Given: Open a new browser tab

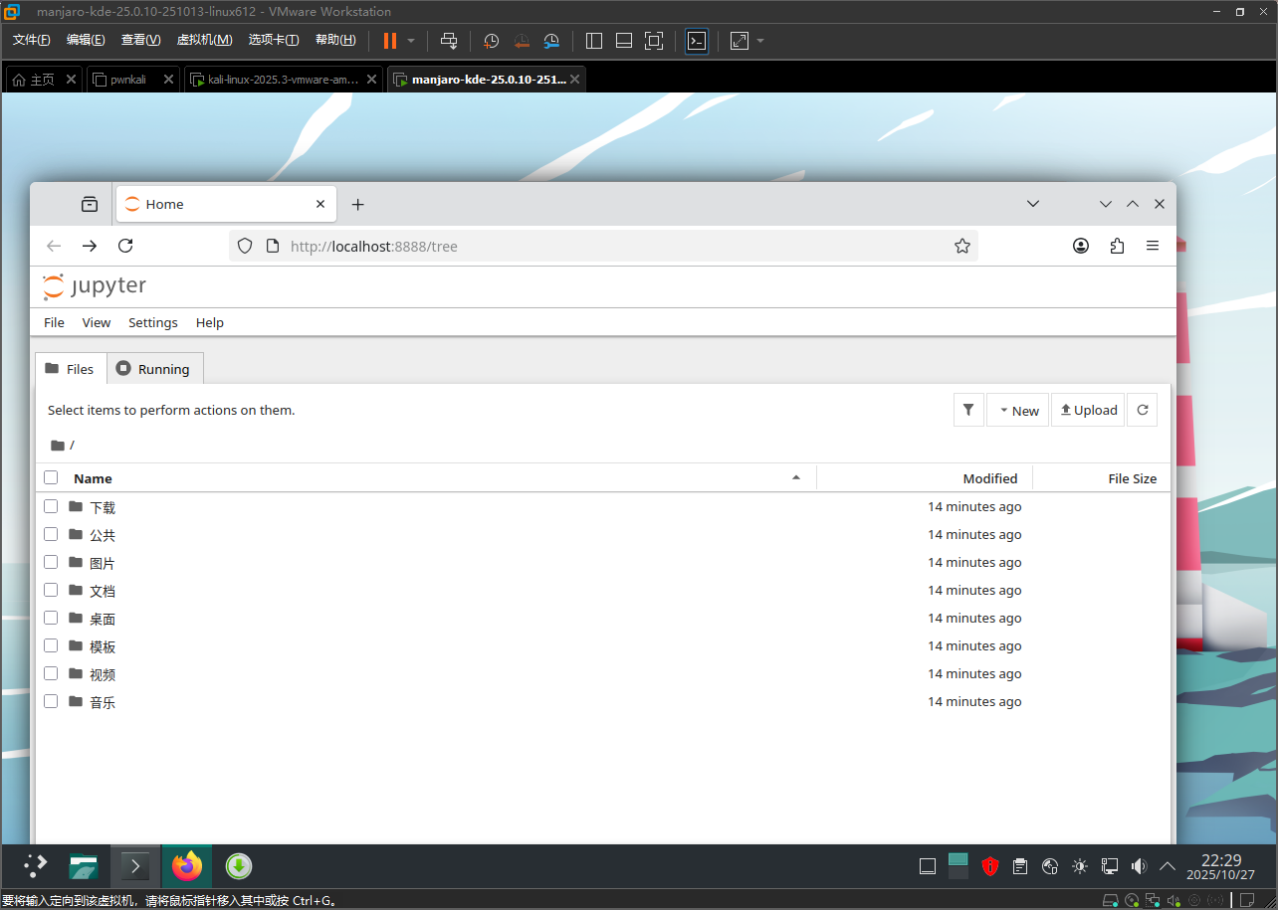Looking at the screenshot, I should 358,204.
